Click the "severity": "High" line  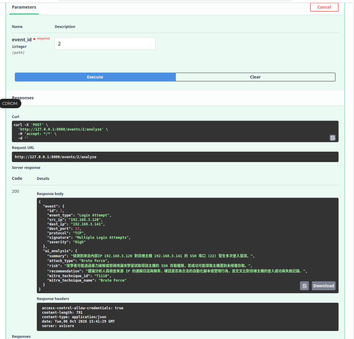point(66,242)
